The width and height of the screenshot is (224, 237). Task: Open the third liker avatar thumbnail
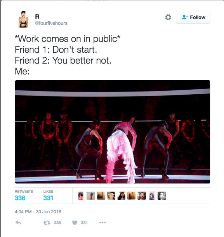click(x=101, y=195)
